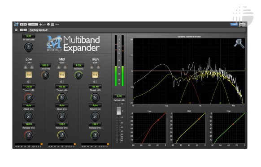
Task: Click the High band Release 160.0 field
Action: click(95, 124)
